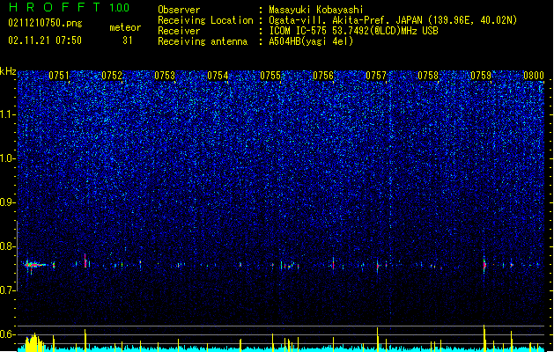Click the tall yellow 0759 peak in level graph
The height and width of the screenshot is (352, 554).
[484, 338]
